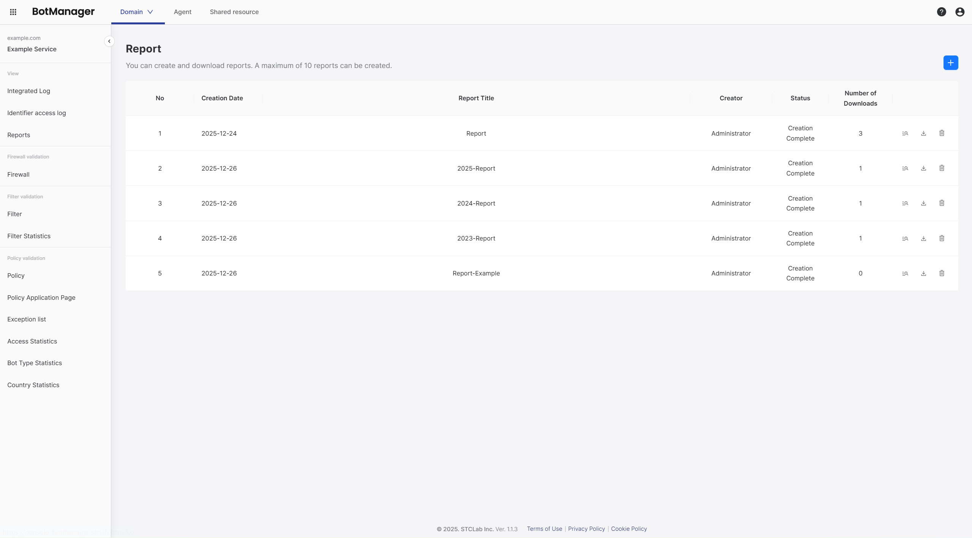Select Country Statistics in the sidebar
Image resolution: width=972 pixels, height=538 pixels.
[33, 385]
